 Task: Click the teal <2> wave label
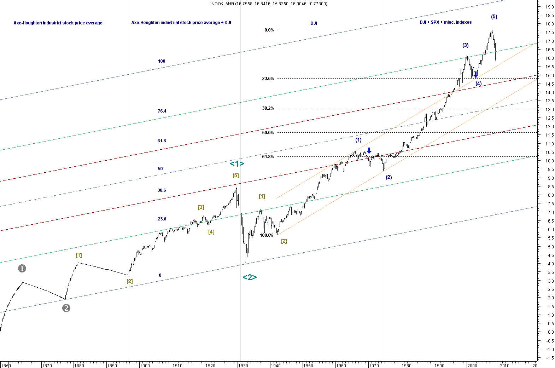[x=250, y=277]
